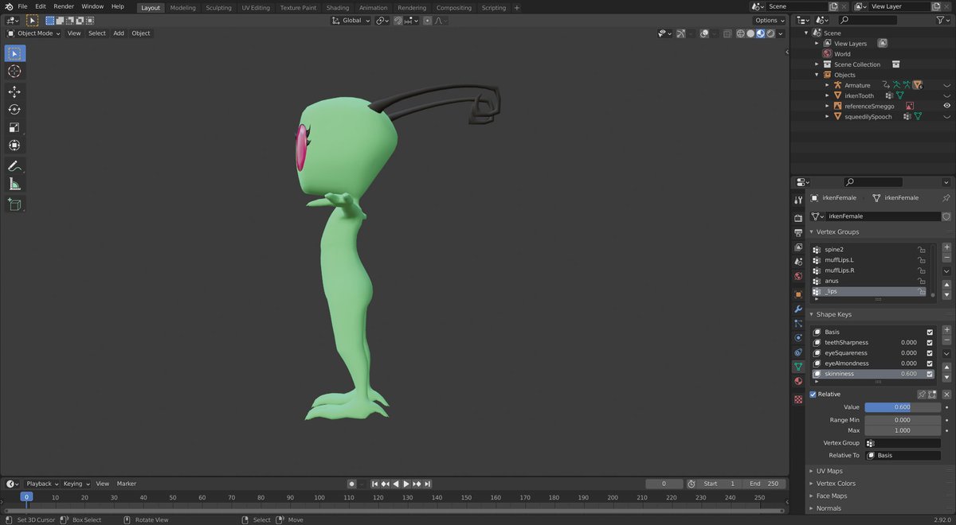The image size is (956, 525).
Task: Open the Tool properties tab
Action: click(x=798, y=199)
